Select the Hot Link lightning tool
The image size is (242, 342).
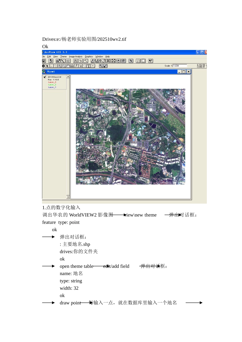point(76,66)
